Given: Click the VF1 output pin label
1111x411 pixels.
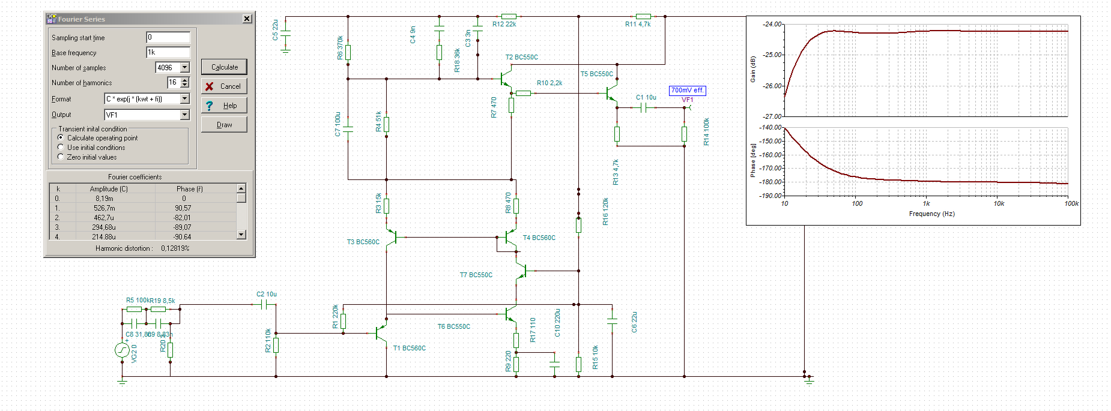Looking at the screenshot, I should (687, 100).
